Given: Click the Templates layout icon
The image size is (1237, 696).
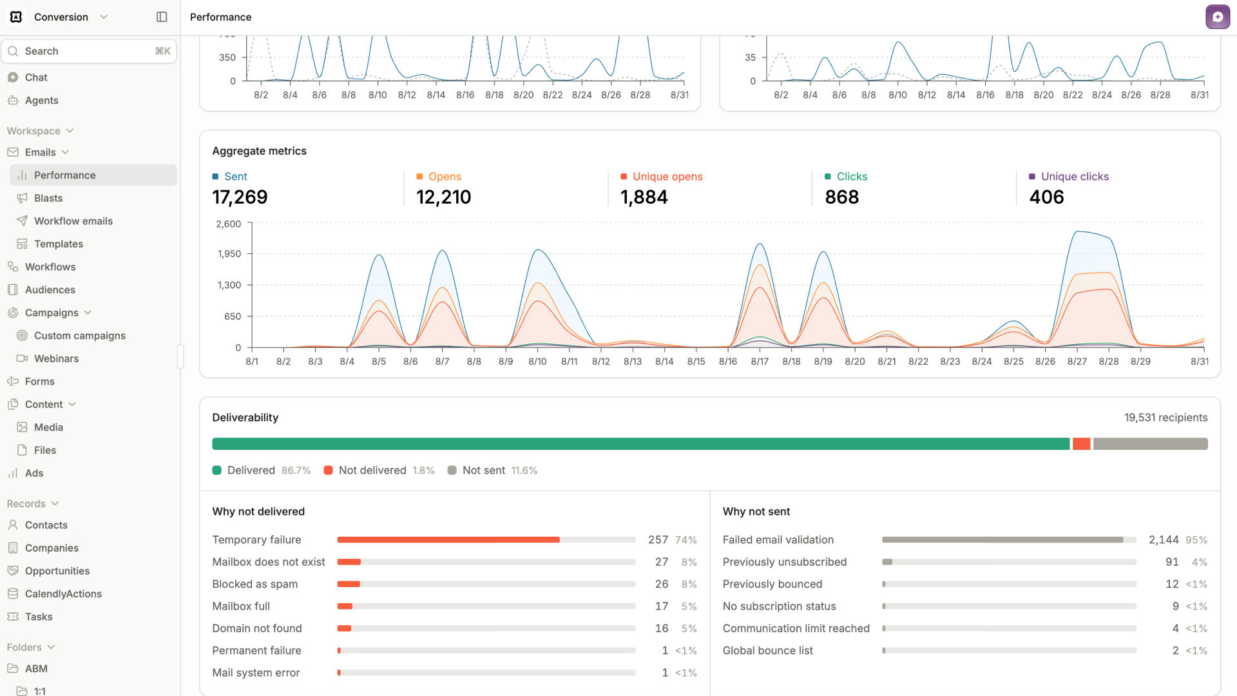Looking at the screenshot, I should pyautogui.click(x=22, y=244).
